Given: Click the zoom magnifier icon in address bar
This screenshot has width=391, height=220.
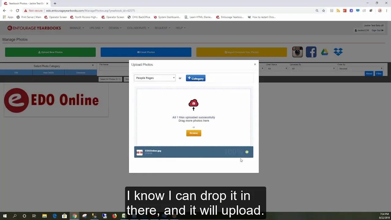Looking at the screenshot, I should point(317,10).
